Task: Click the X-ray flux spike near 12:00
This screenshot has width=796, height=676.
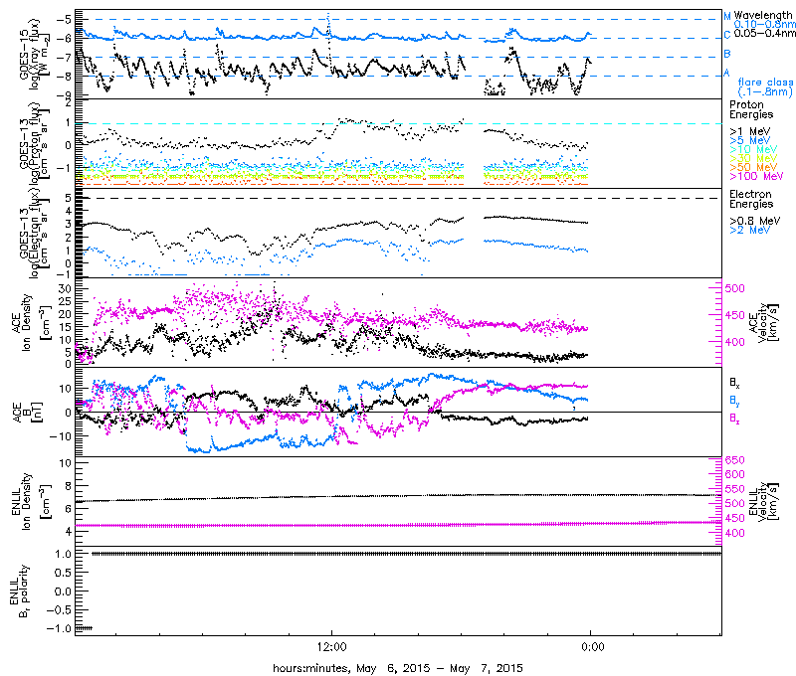Action: pos(329,28)
